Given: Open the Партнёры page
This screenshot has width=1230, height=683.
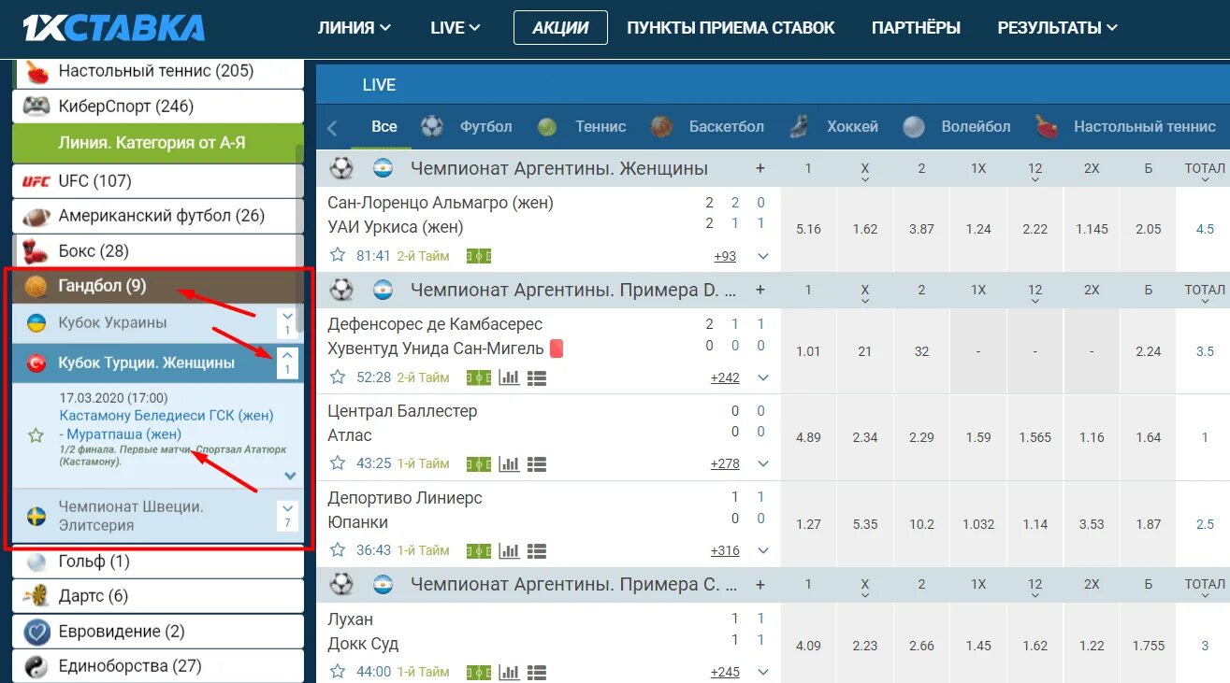Looking at the screenshot, I should pyautogui.click(x=916, y=28).
